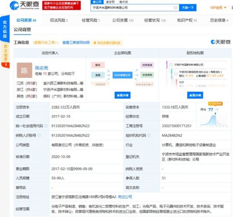The image size is (233, 217).
Task: Click the paid-in capital value 1333.18万人民币
Action: [175, 107]
